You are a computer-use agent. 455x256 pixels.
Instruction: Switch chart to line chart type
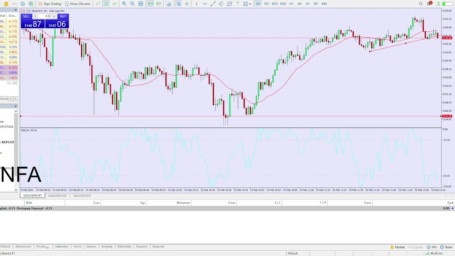pyautogui.click(x=114, y=4)
